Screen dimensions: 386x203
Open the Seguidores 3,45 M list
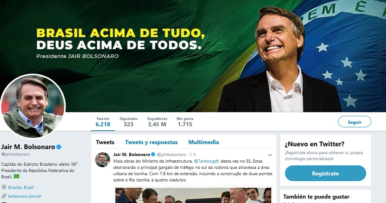tap(157, 121)
